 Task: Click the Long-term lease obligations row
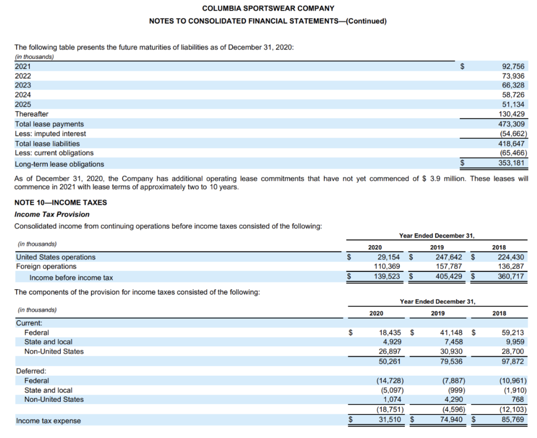56,163
